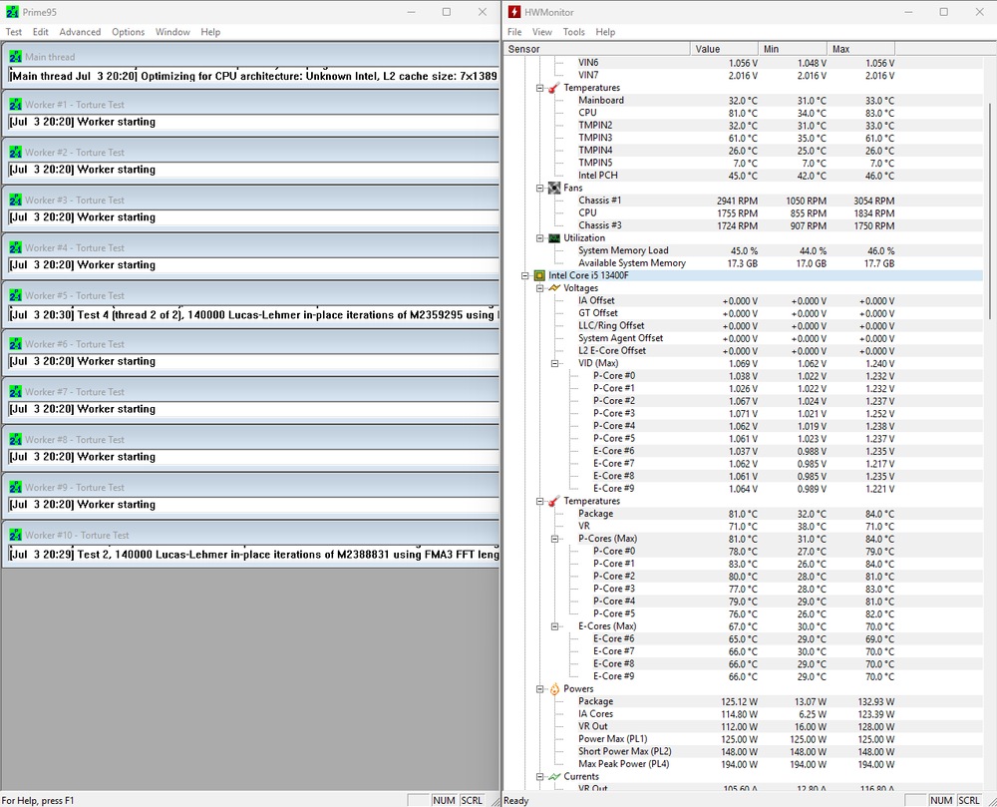Collapse the E-Cores (Max) temperature node

point(554,626)
